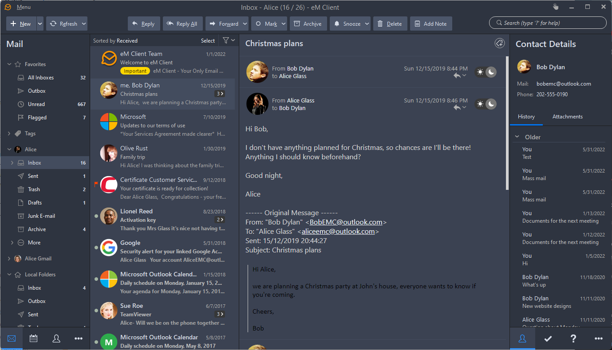Viewport: 612px width, 350px height.
Task: Open the Snooze dropdown arrow
Action: click(x=367, y=24)
